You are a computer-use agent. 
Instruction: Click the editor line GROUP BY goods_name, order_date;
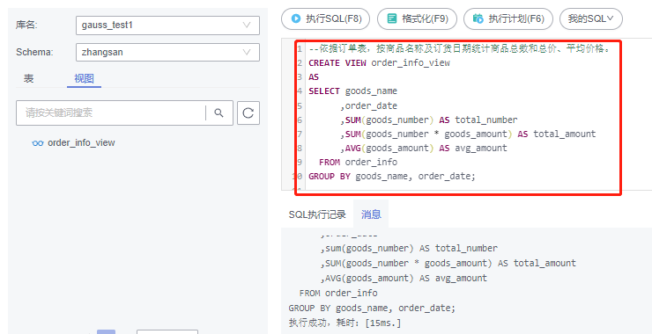coord(392,177)
